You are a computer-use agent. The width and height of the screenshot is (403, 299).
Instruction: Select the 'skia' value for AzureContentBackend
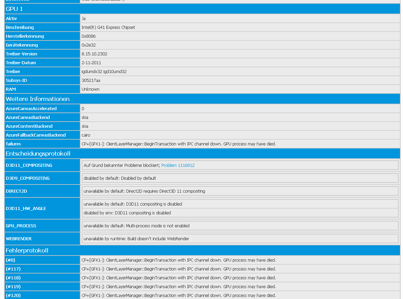[x=85, y=126]
